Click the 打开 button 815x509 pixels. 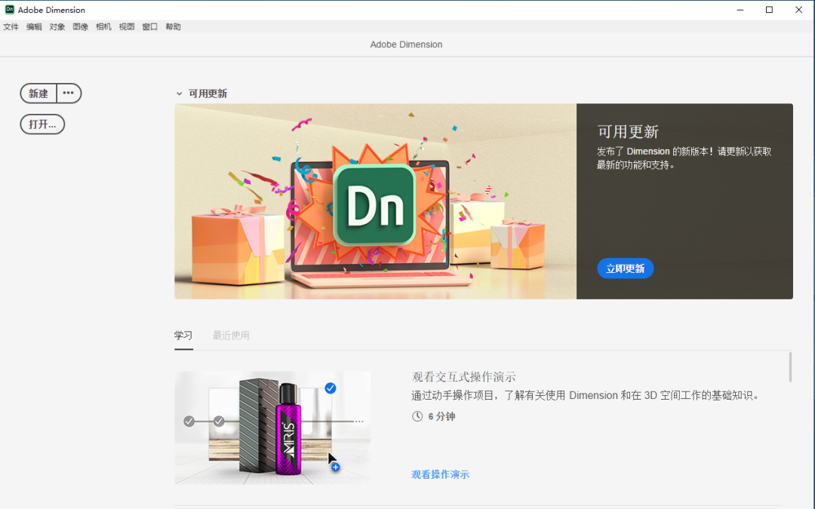coord(42,124)
